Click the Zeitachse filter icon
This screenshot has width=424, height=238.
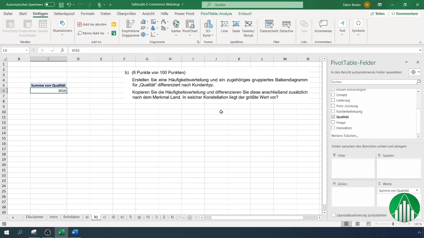pos(286,26)
